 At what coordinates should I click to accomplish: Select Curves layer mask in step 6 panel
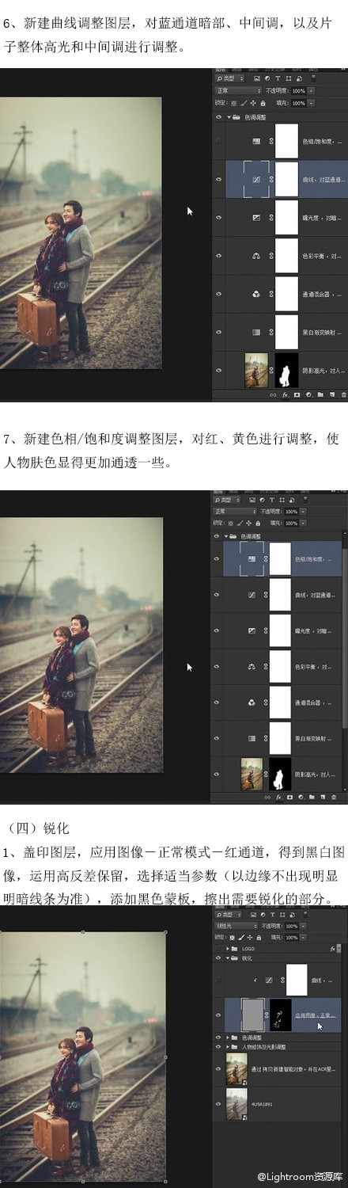pos(286,179)
